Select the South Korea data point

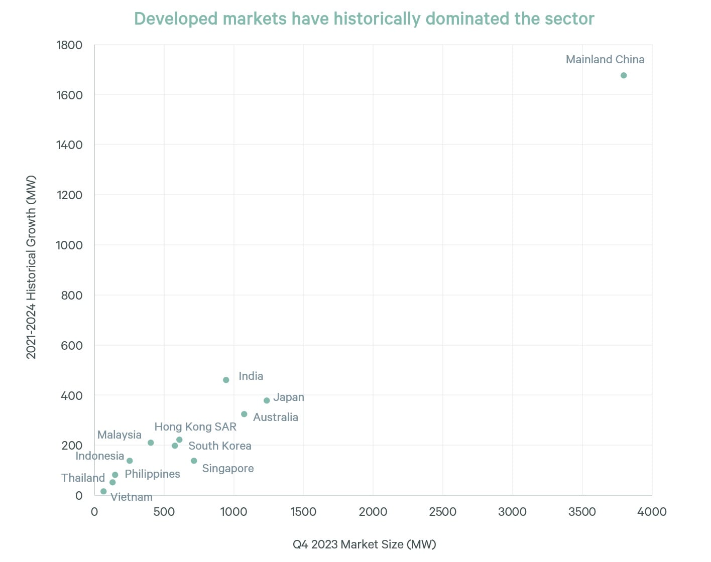(174, 446)
